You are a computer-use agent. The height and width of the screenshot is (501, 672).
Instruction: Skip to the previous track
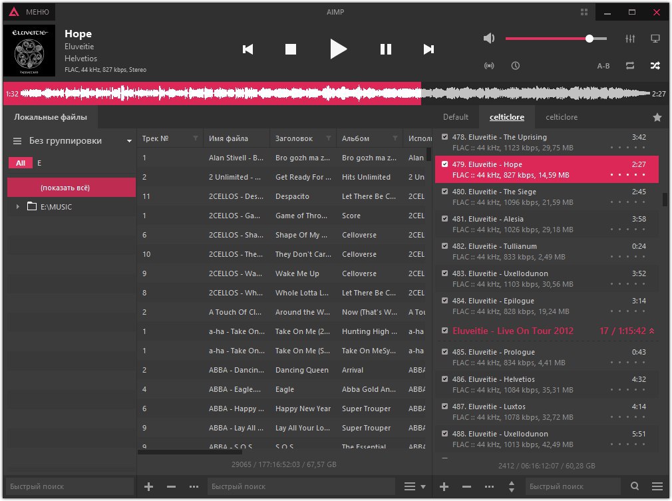(248, 49)
